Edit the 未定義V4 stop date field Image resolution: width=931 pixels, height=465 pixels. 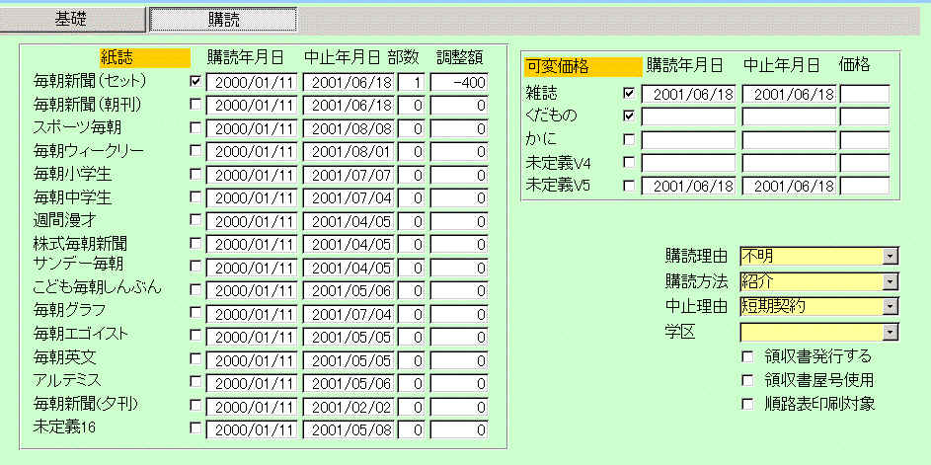[789, 163]
